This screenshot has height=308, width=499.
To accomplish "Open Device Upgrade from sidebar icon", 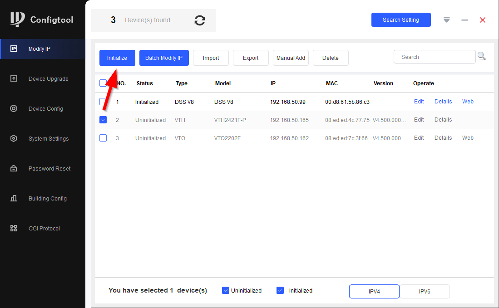I will (x=14, y=78).
